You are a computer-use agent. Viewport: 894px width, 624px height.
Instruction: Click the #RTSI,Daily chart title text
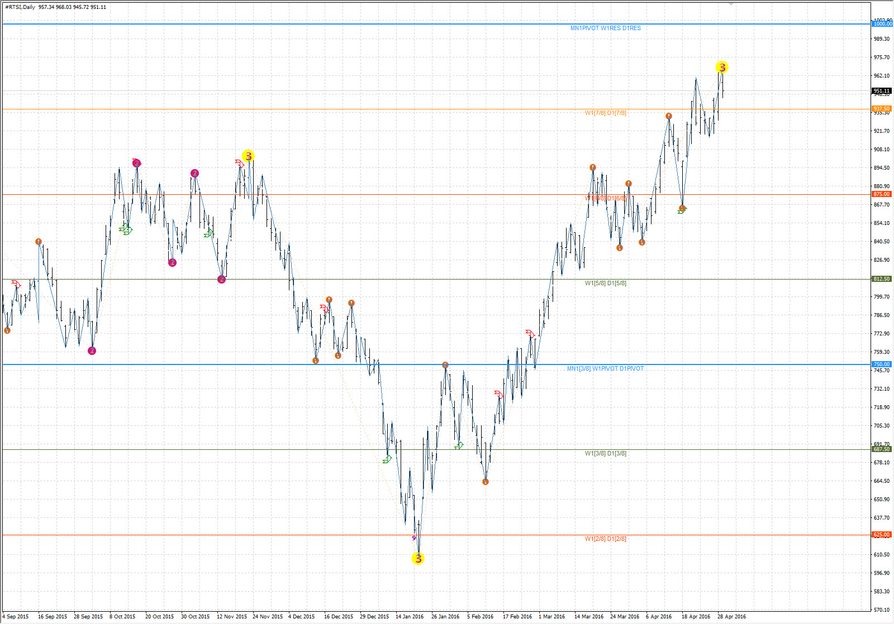pos(20,7)
